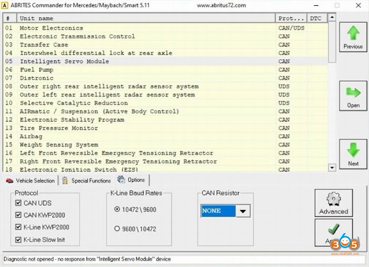
Task: Open the CAN Resistor dropdown arrow
Action: [243, 211]
